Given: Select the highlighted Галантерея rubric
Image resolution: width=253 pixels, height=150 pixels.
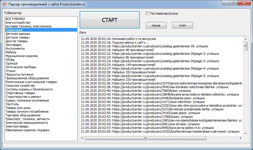Looking at the screenshot, I should (41, 30).
